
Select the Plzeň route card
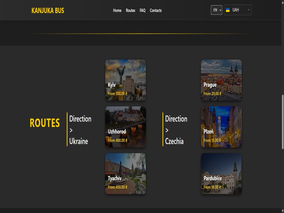pos(221,127)
